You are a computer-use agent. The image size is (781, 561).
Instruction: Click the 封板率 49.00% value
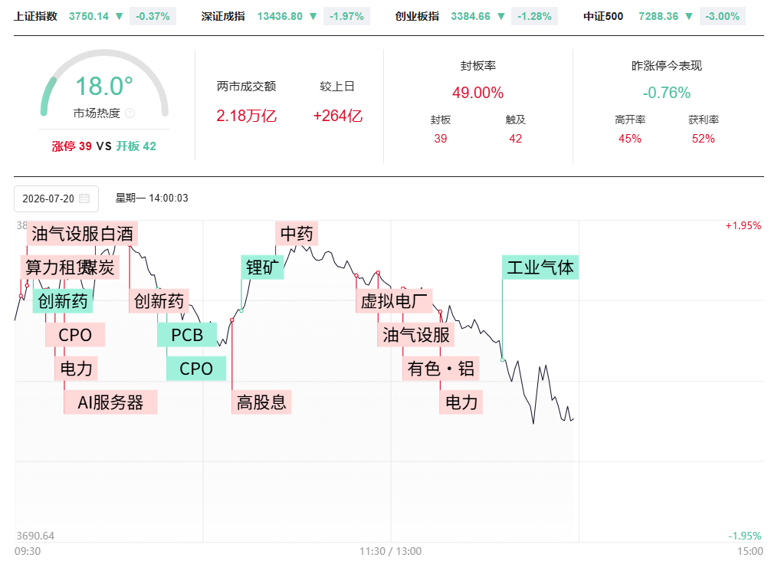(477, 93)
